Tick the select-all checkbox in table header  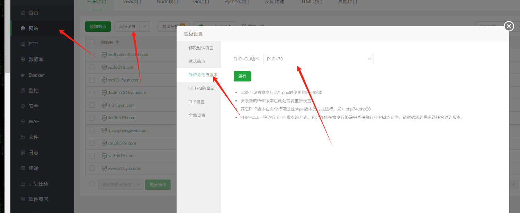[92, 42]
